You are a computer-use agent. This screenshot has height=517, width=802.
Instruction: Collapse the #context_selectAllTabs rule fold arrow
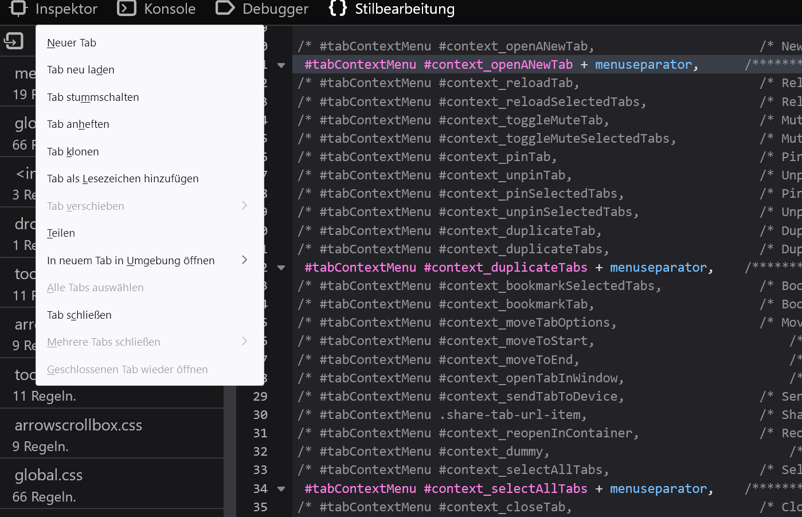(281, 489)
